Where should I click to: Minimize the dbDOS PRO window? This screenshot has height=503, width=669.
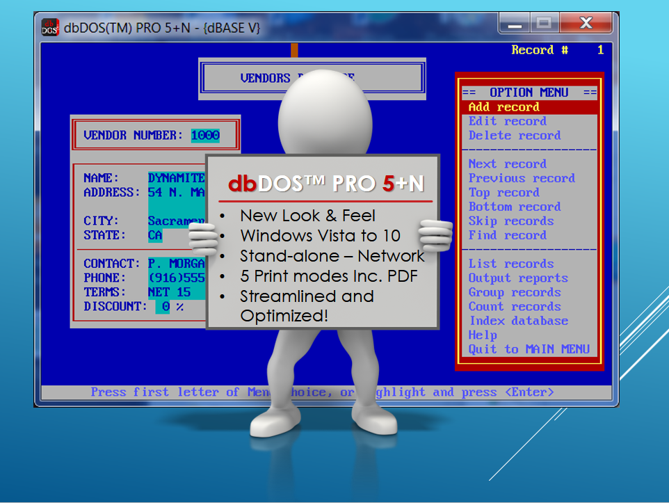(515, 23)
